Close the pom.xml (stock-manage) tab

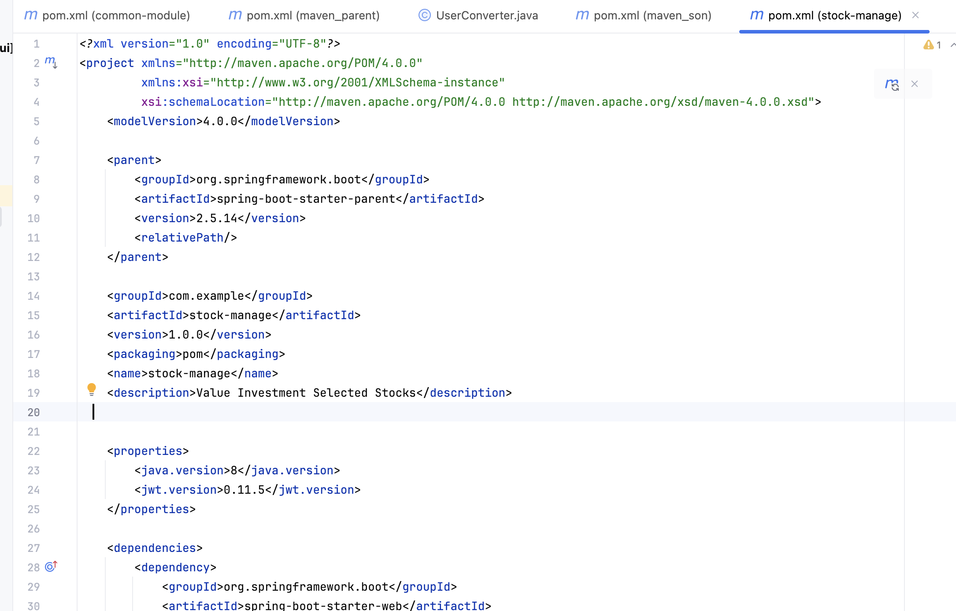click(x=915, y=15)
